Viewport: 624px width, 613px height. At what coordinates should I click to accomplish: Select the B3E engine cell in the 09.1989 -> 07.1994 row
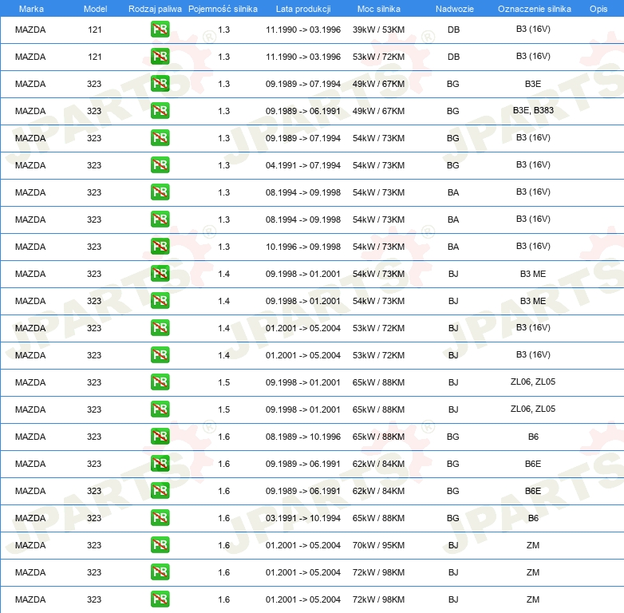pyautogui.click(x=533, y=84)
